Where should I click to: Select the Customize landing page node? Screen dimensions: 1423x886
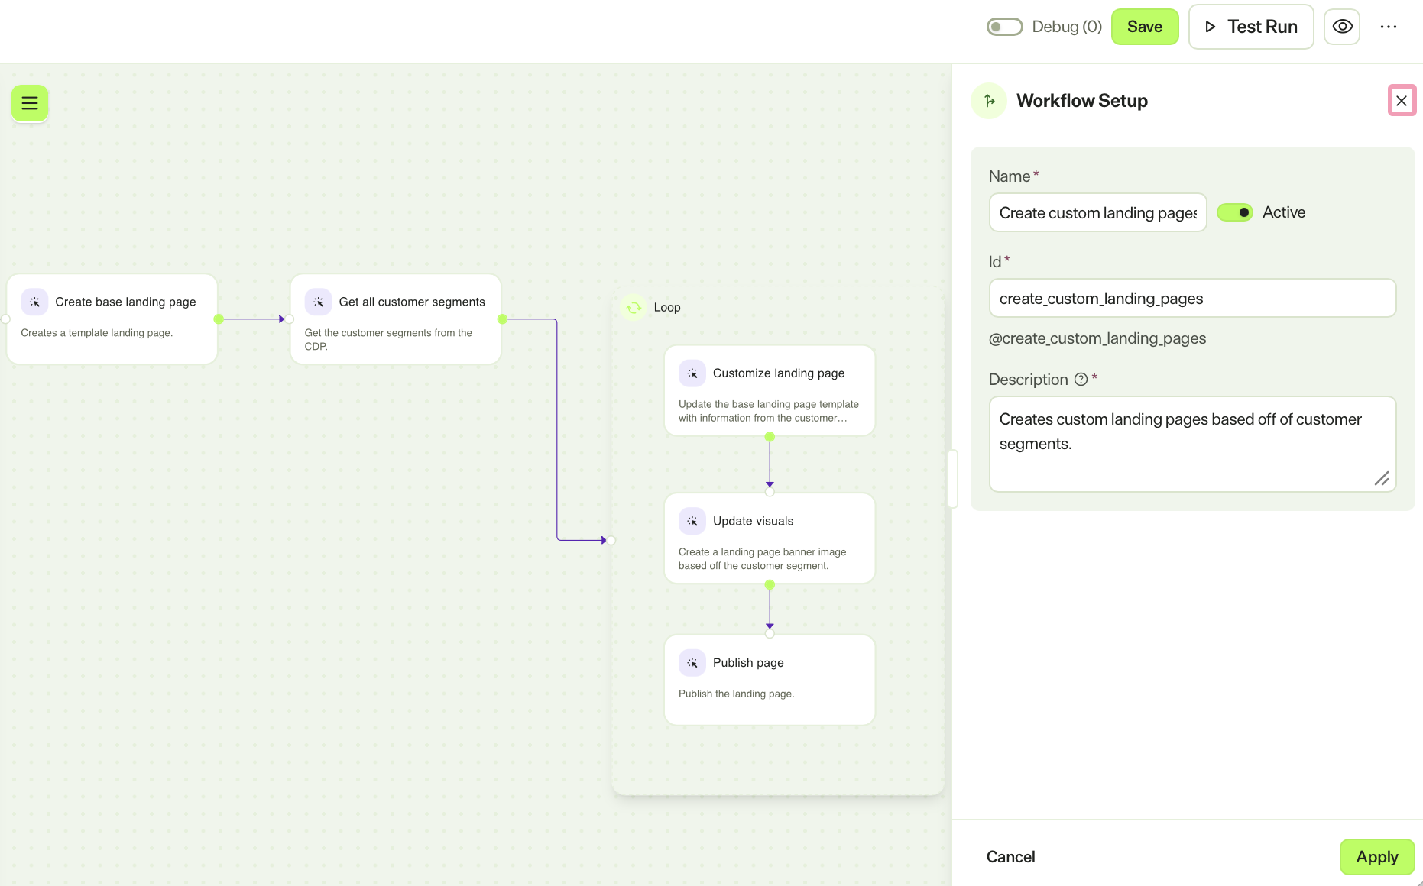[x=770, y=390]
